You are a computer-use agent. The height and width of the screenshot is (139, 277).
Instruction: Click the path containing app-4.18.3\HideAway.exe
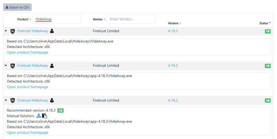[78, 76]
